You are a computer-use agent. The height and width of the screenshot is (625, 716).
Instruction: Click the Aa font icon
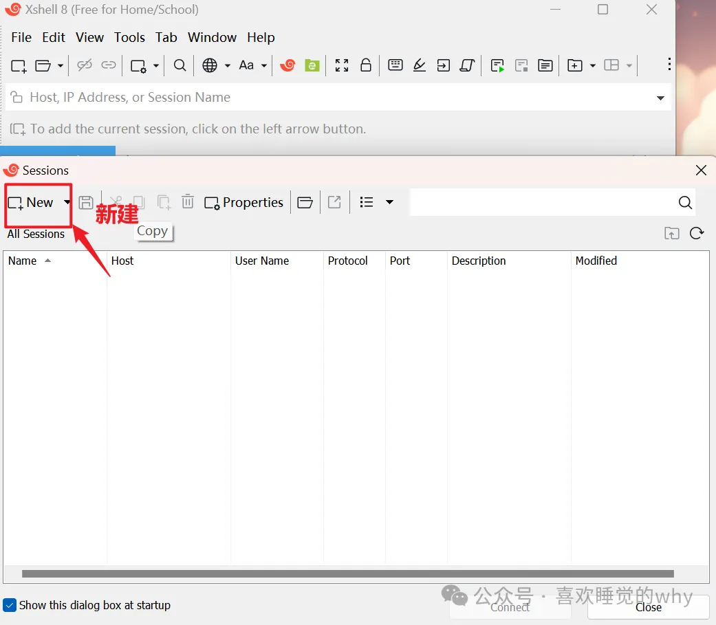pyautogui.click(x=246, y=65)
